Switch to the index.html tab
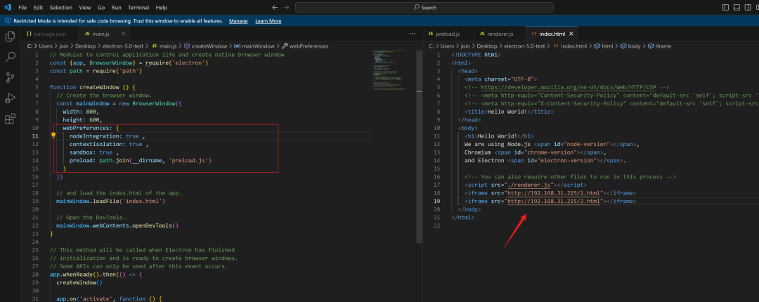 point(551,34)
